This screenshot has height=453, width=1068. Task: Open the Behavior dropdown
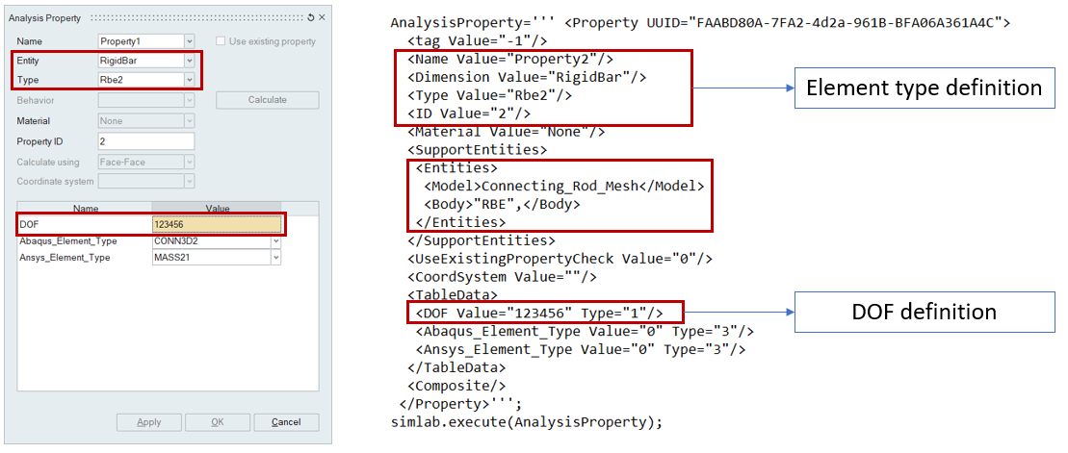pos(189,100)
